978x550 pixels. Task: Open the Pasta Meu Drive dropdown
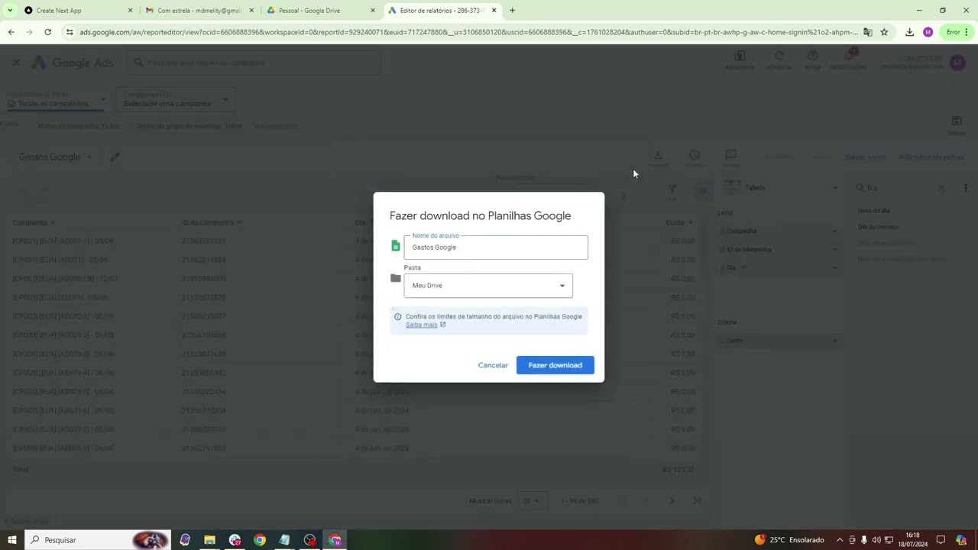[488, 286]
